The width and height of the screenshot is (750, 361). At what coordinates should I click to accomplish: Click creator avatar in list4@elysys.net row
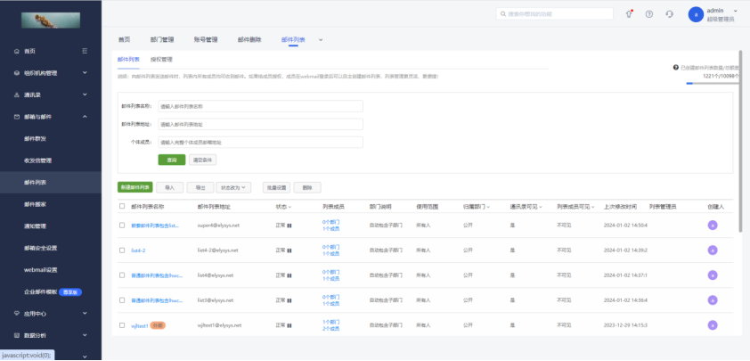coord(713,275)
